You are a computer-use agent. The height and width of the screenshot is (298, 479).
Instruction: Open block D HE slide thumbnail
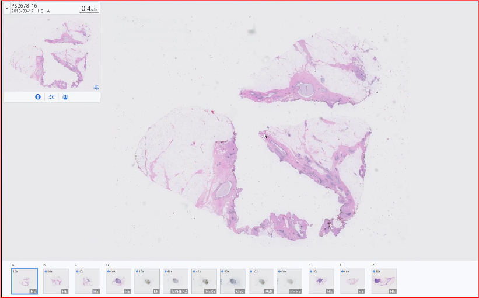(x=118, y=281)
